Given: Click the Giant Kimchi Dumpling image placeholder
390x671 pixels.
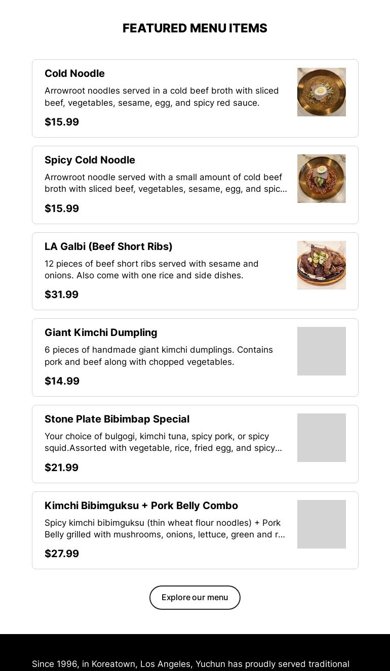Looking at the screenshot, I should (x=321, y=351).
